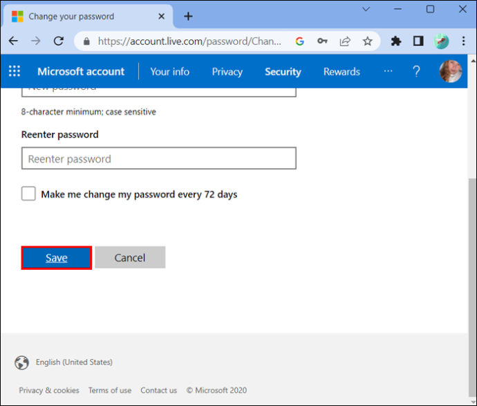477x406 pixels.
Task: Toggle the browser side panel icon
Action: coord(418,41)
